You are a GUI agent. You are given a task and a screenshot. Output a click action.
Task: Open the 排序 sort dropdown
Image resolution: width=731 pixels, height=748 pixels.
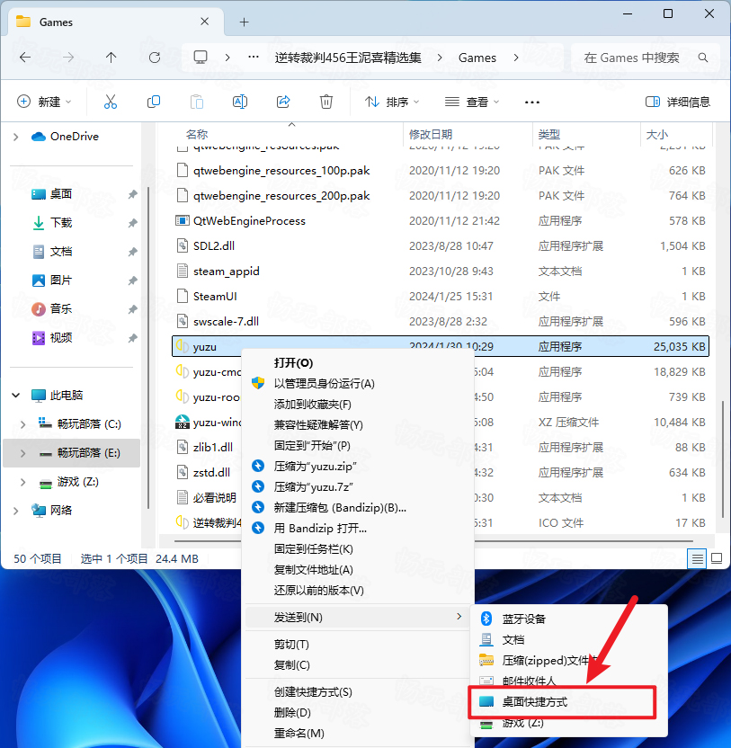[x=392, y=102]
